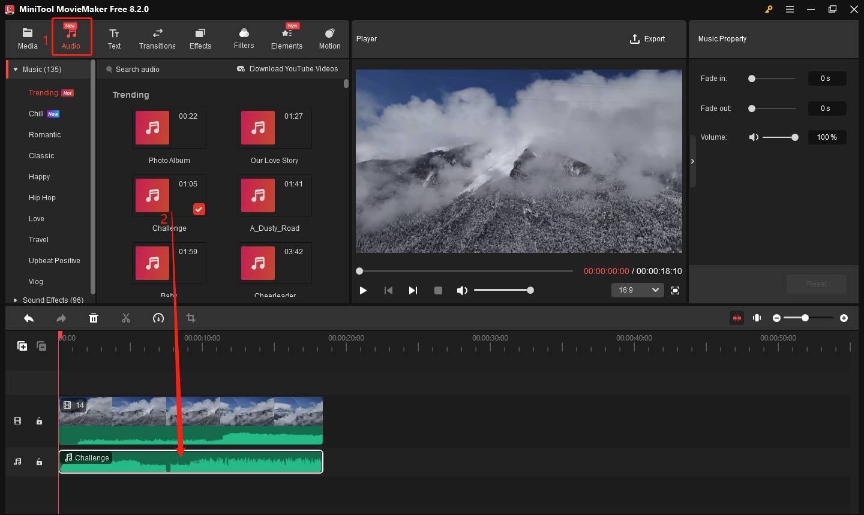Click the player progress bar
This screenshot has height=515, width=864.
point(465,271)
